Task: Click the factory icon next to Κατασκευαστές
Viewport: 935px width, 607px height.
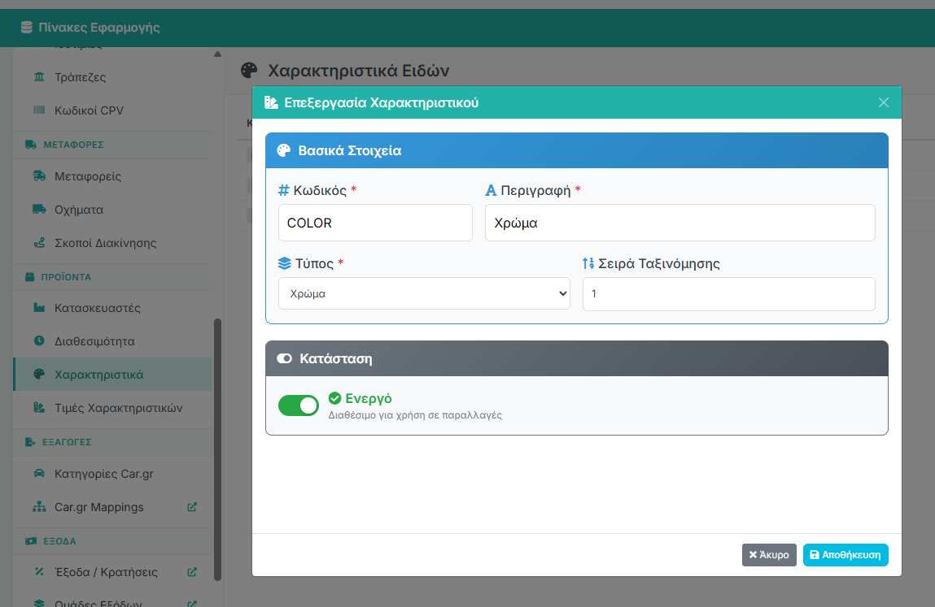Action: pyautogui.click(x=39, y=307)
